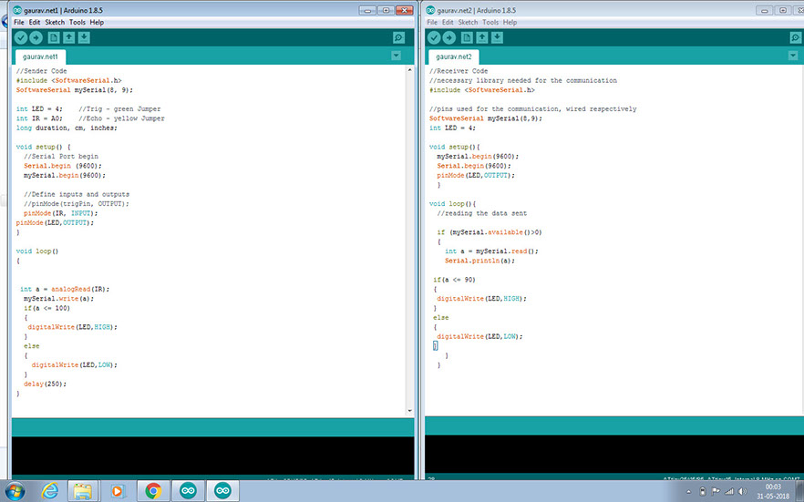The image size is (804, 502).
Task: Click Verify button in gaurav.net1 window
Action: 20,37
